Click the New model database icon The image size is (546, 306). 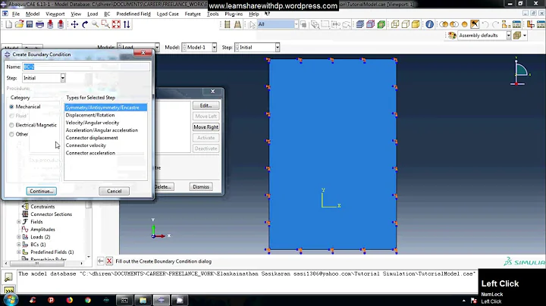coord(8,24)
